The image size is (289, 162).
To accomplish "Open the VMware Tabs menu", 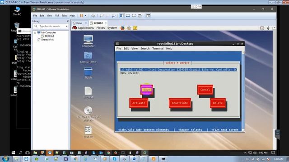I will click(x=64, y=16).
